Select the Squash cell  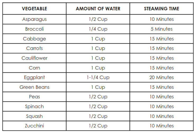pos(35,116)
